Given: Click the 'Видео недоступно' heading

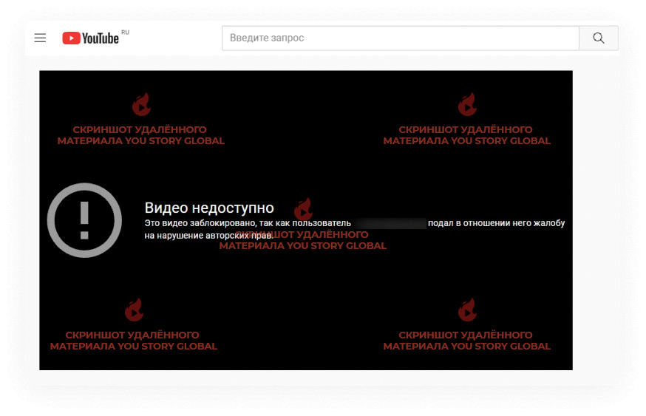Looking at the screenshot, I should [209, 208].
